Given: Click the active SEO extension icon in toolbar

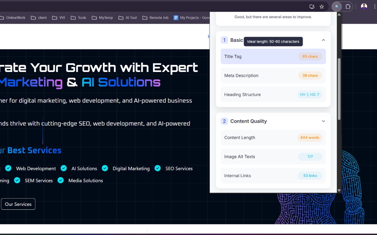Looking at the screenshot, I should click(337, 6).
